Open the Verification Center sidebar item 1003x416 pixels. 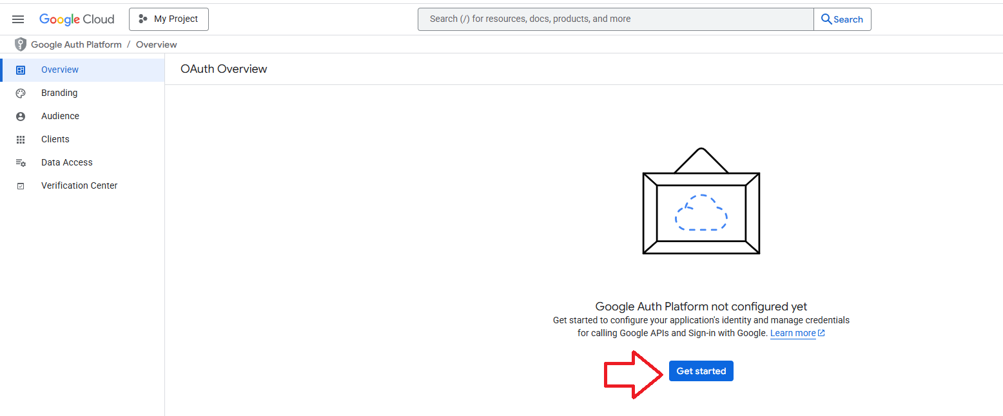[x=83, y=185]
